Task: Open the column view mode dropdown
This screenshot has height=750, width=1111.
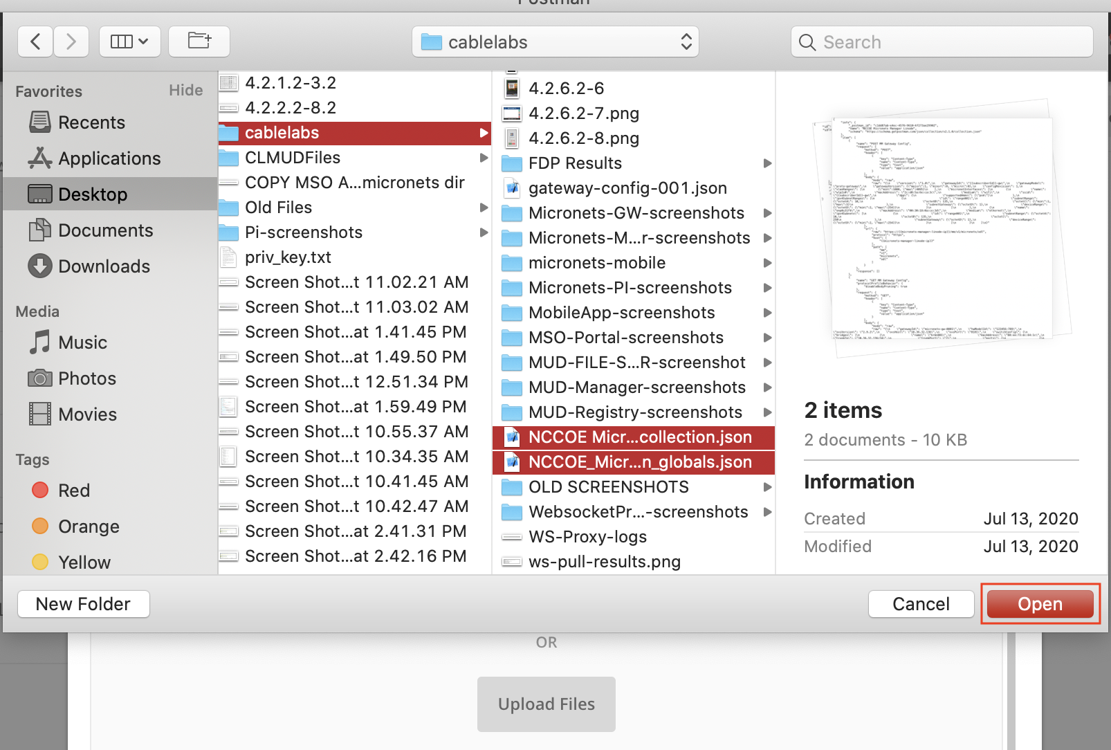Action: pos(130,42)
